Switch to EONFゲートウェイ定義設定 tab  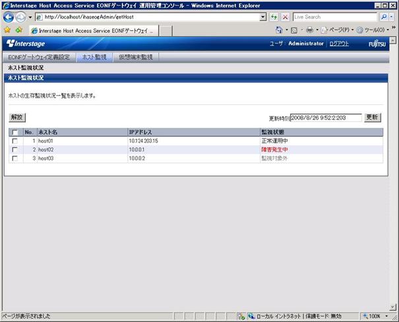coord(39,57)
